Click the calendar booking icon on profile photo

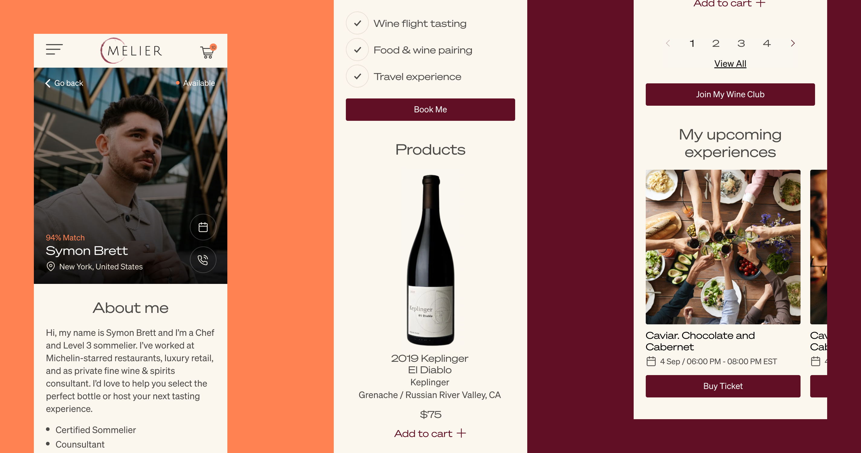tap(203, 227)
